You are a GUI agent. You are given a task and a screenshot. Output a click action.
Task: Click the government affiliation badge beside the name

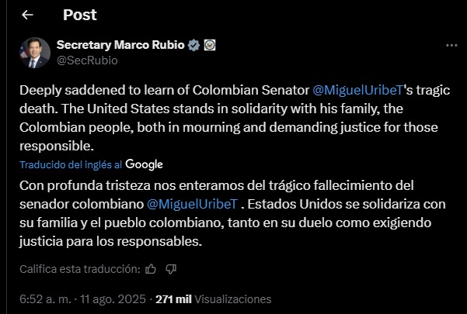(209, 45)
